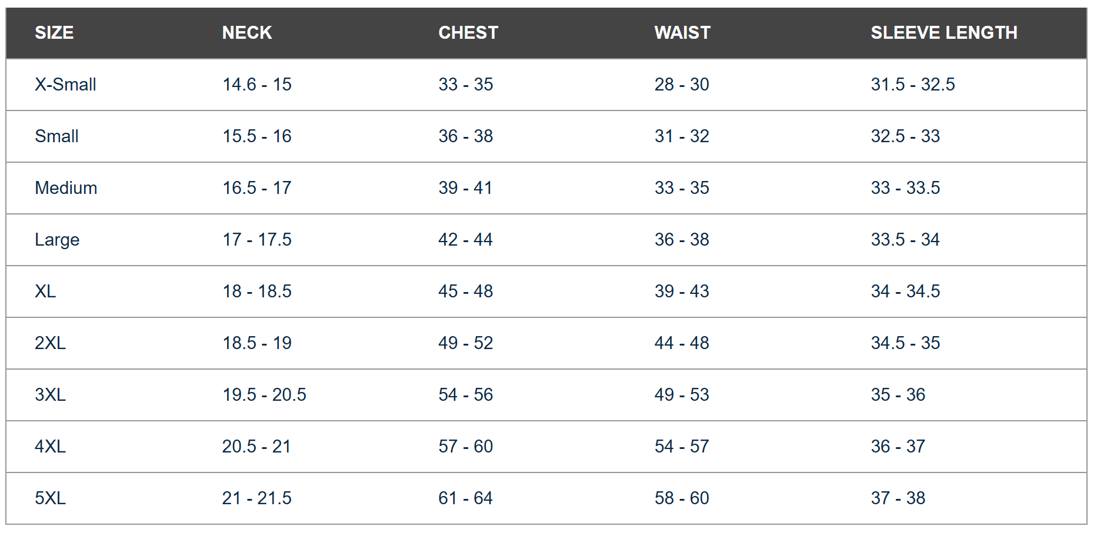Select the Small size row label
The height and width of the screenshot is (533, 1097).
pyautogui.click(x=56, y=136)
